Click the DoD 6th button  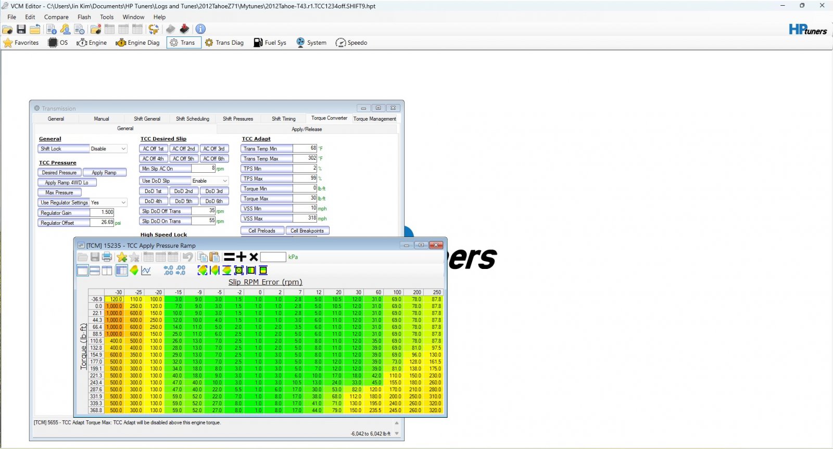click(x=214, y=201)
